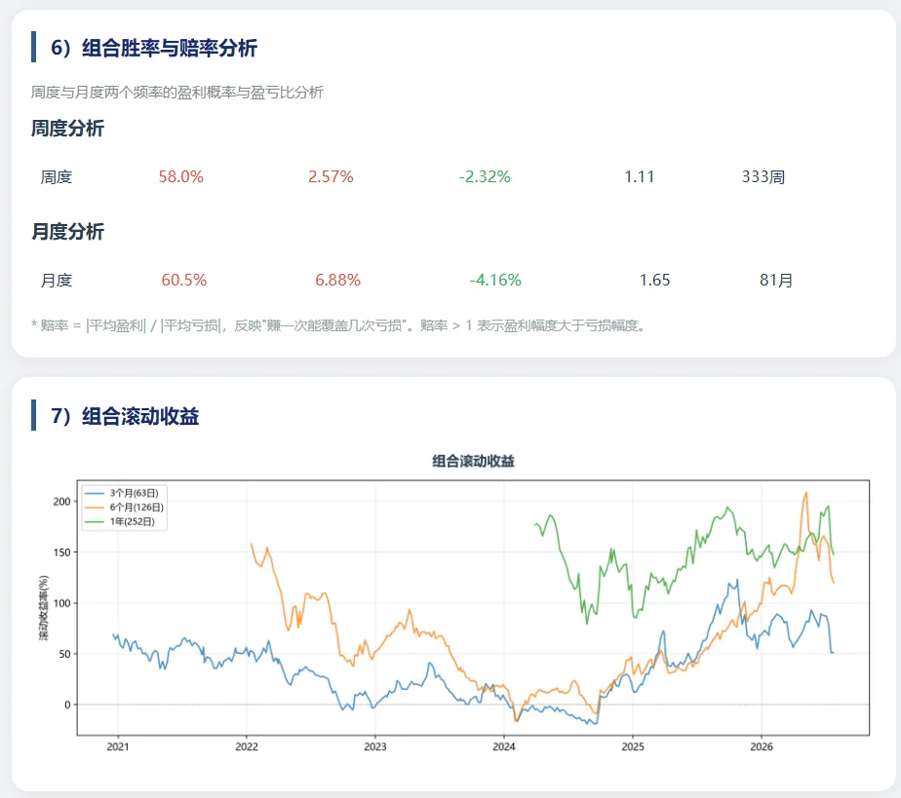Screen dimensions: 901x798
Task: Click the 7) 组合滚动收益 section heading
Action: pyautogui.click(x=125, y=416)
